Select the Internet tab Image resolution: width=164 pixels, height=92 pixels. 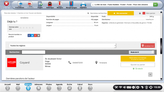point(28,87)
